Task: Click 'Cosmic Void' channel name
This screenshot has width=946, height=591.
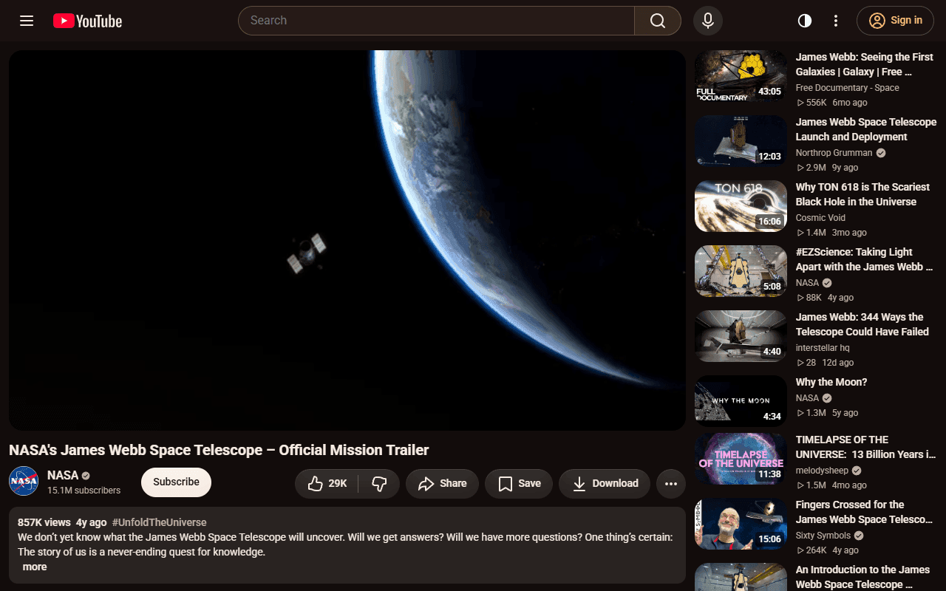Action: [820, 218]
